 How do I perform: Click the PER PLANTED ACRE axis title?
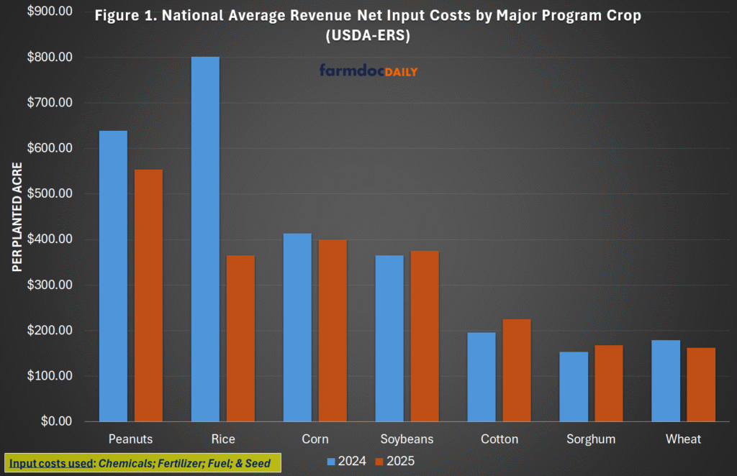pos(18,214)
